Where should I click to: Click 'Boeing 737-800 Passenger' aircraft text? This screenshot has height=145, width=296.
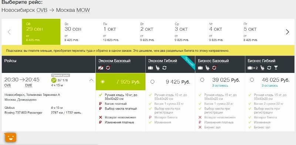point(23,112)
